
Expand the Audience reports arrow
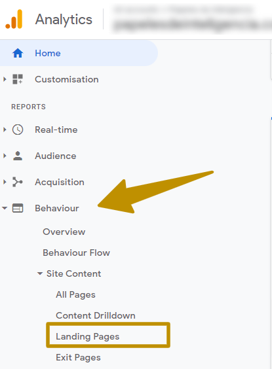coord(5,156)
